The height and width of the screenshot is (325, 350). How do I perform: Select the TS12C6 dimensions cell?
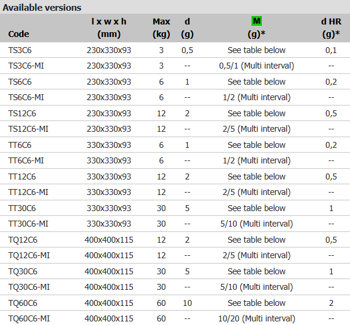point(109,113)
